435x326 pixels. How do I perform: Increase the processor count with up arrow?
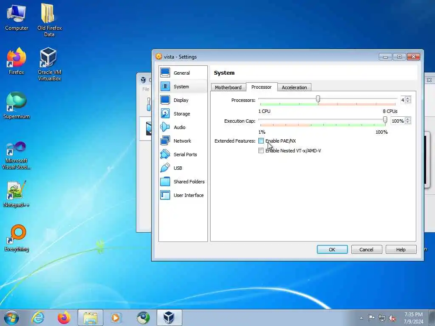407,98
